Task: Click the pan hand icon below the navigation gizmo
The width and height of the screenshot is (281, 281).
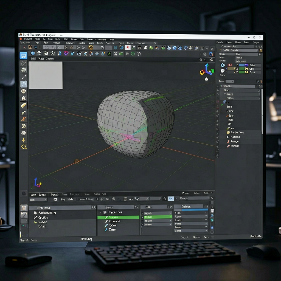Action: (x=206, y=79)
